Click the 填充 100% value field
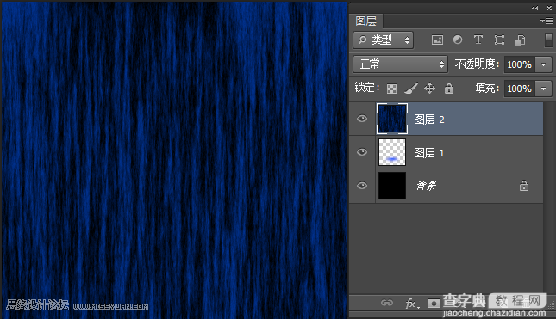556x319 pixels. click(520, 89)
